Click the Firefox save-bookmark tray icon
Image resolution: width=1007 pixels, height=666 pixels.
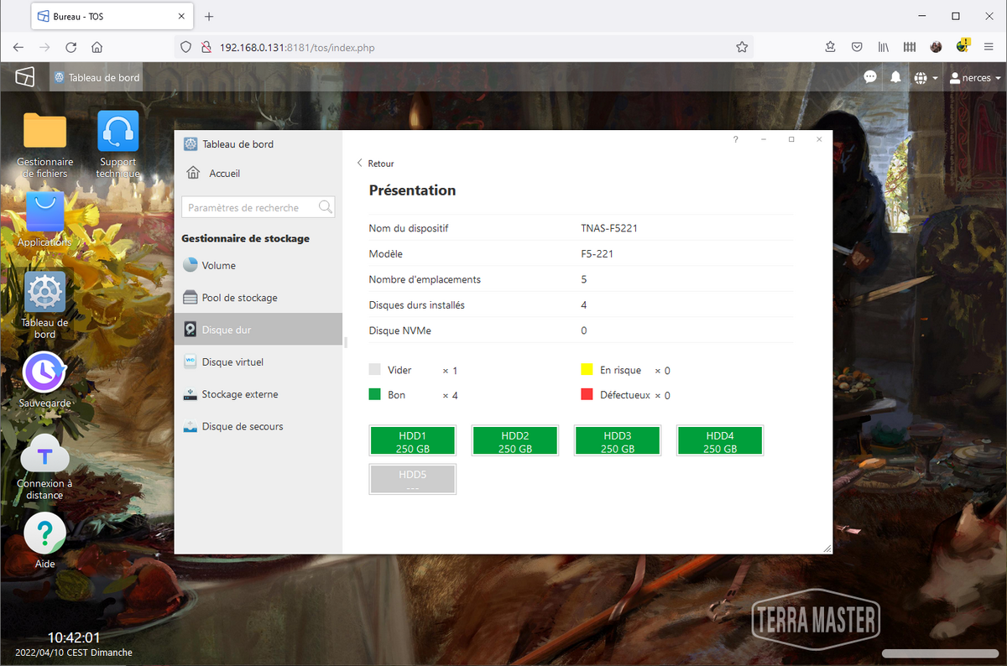click(830, 47)
